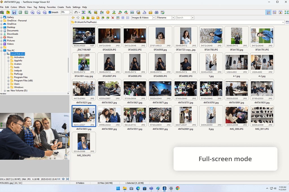Open the zoom percentage dropdown
This screenshot has width=289, height=192.
pos(71,12)
